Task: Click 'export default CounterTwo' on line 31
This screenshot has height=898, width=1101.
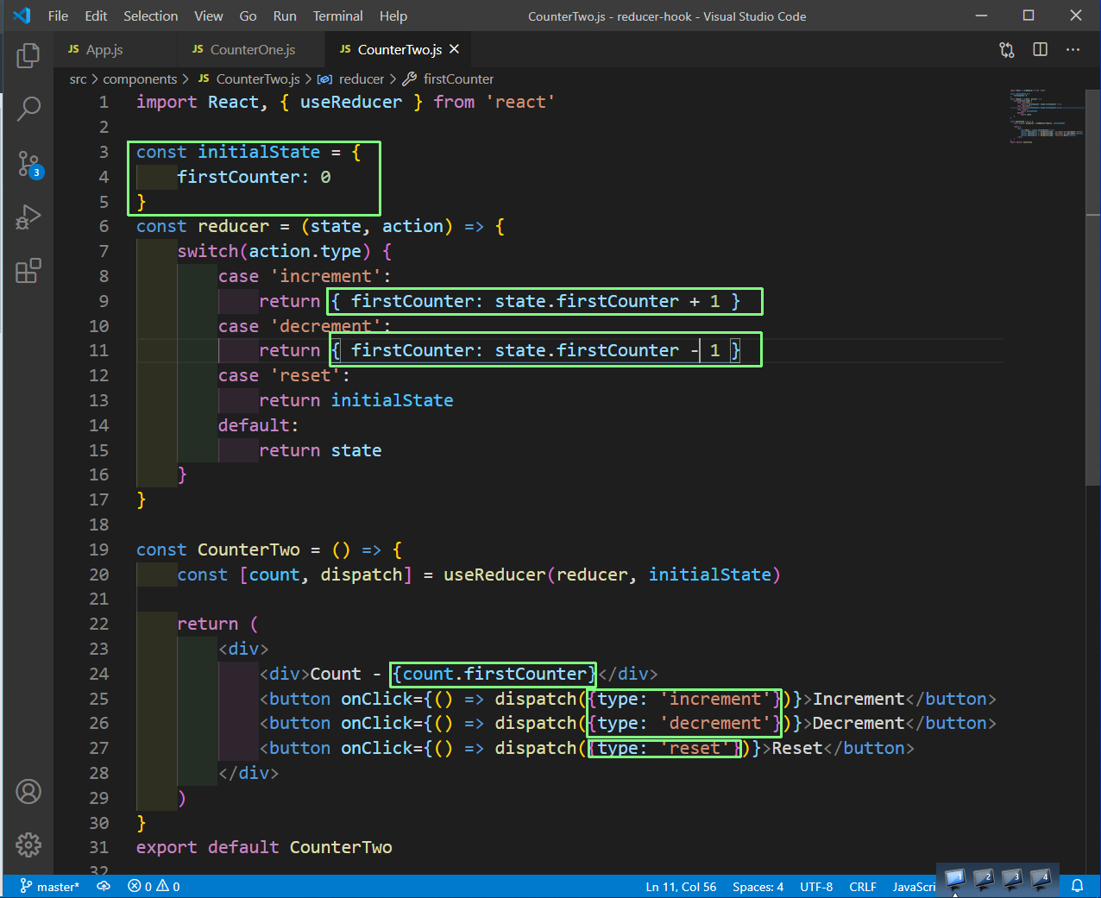Action: coord(264,847)
